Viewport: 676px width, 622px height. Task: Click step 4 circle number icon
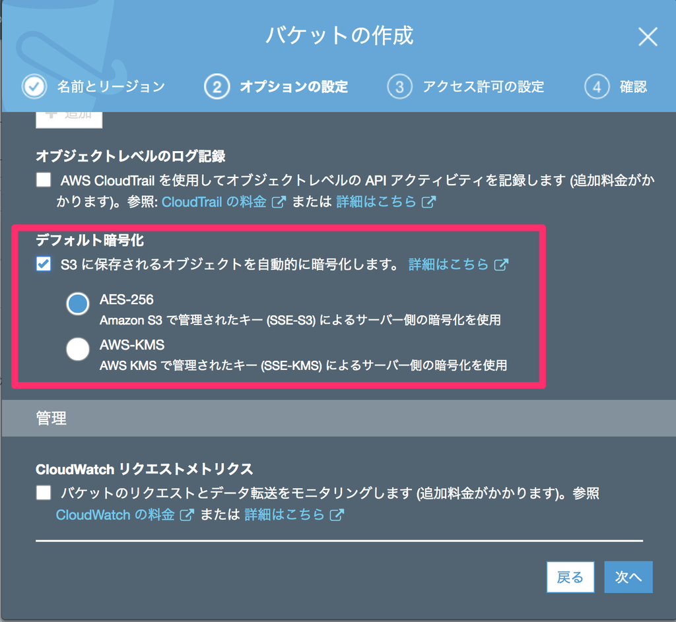(597, 86)
